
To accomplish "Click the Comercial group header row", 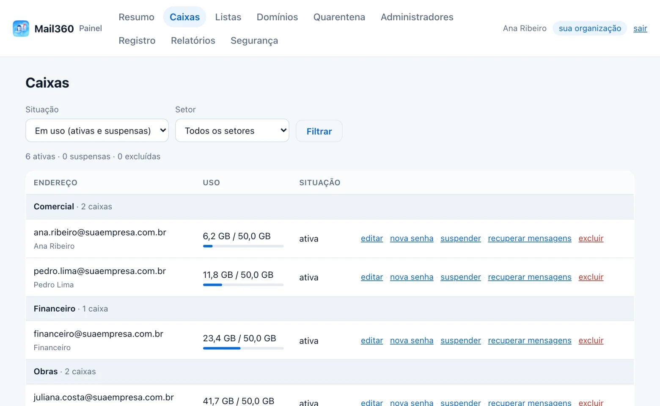I will click(x=330, y=207).
